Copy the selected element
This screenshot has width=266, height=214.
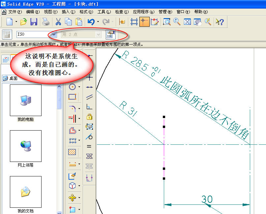pos(68,22)
